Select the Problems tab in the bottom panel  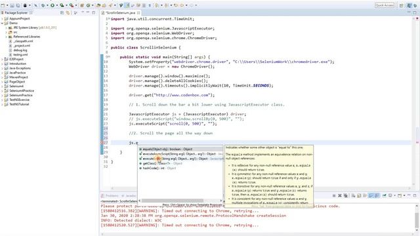(110, 196)
